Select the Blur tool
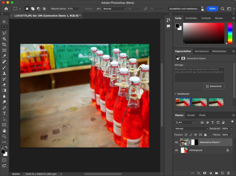Screen dimensions: 236x176 pos(4,96)
